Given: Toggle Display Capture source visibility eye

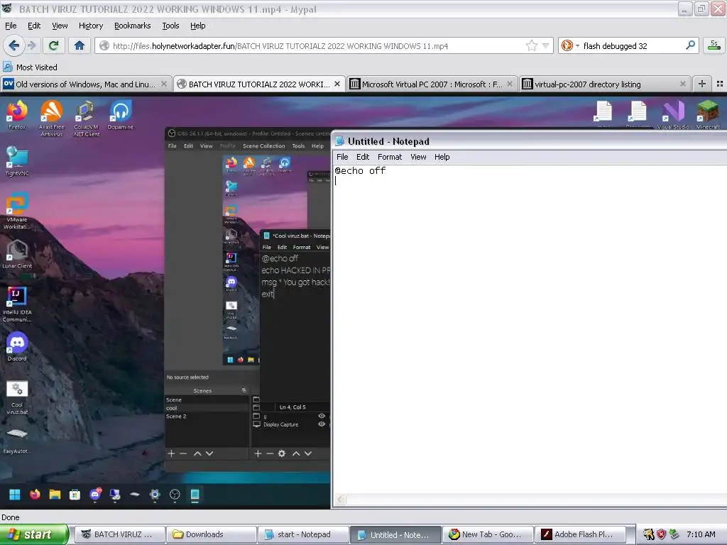Looking at the screenshot, I should tap(322, 424).
